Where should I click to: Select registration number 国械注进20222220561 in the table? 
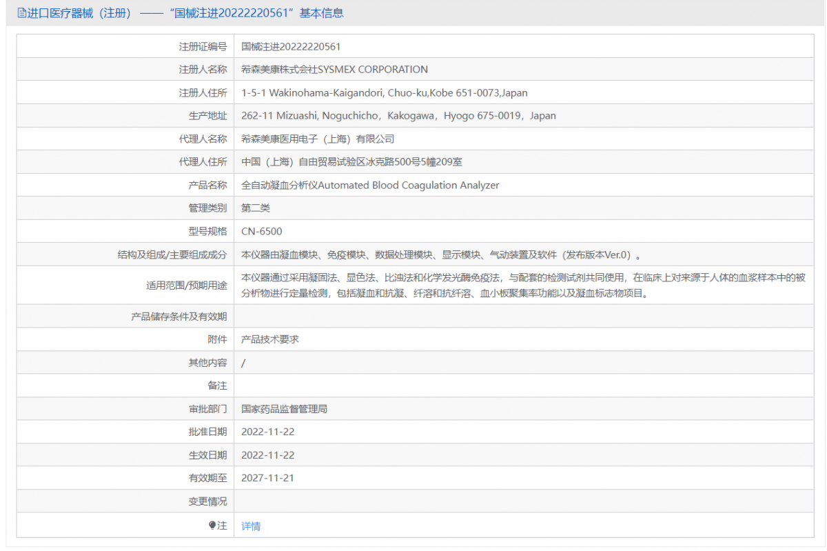pos(291,47)
